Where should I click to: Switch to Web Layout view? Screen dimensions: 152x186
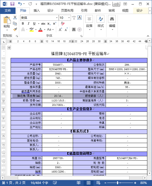(98, 183)
